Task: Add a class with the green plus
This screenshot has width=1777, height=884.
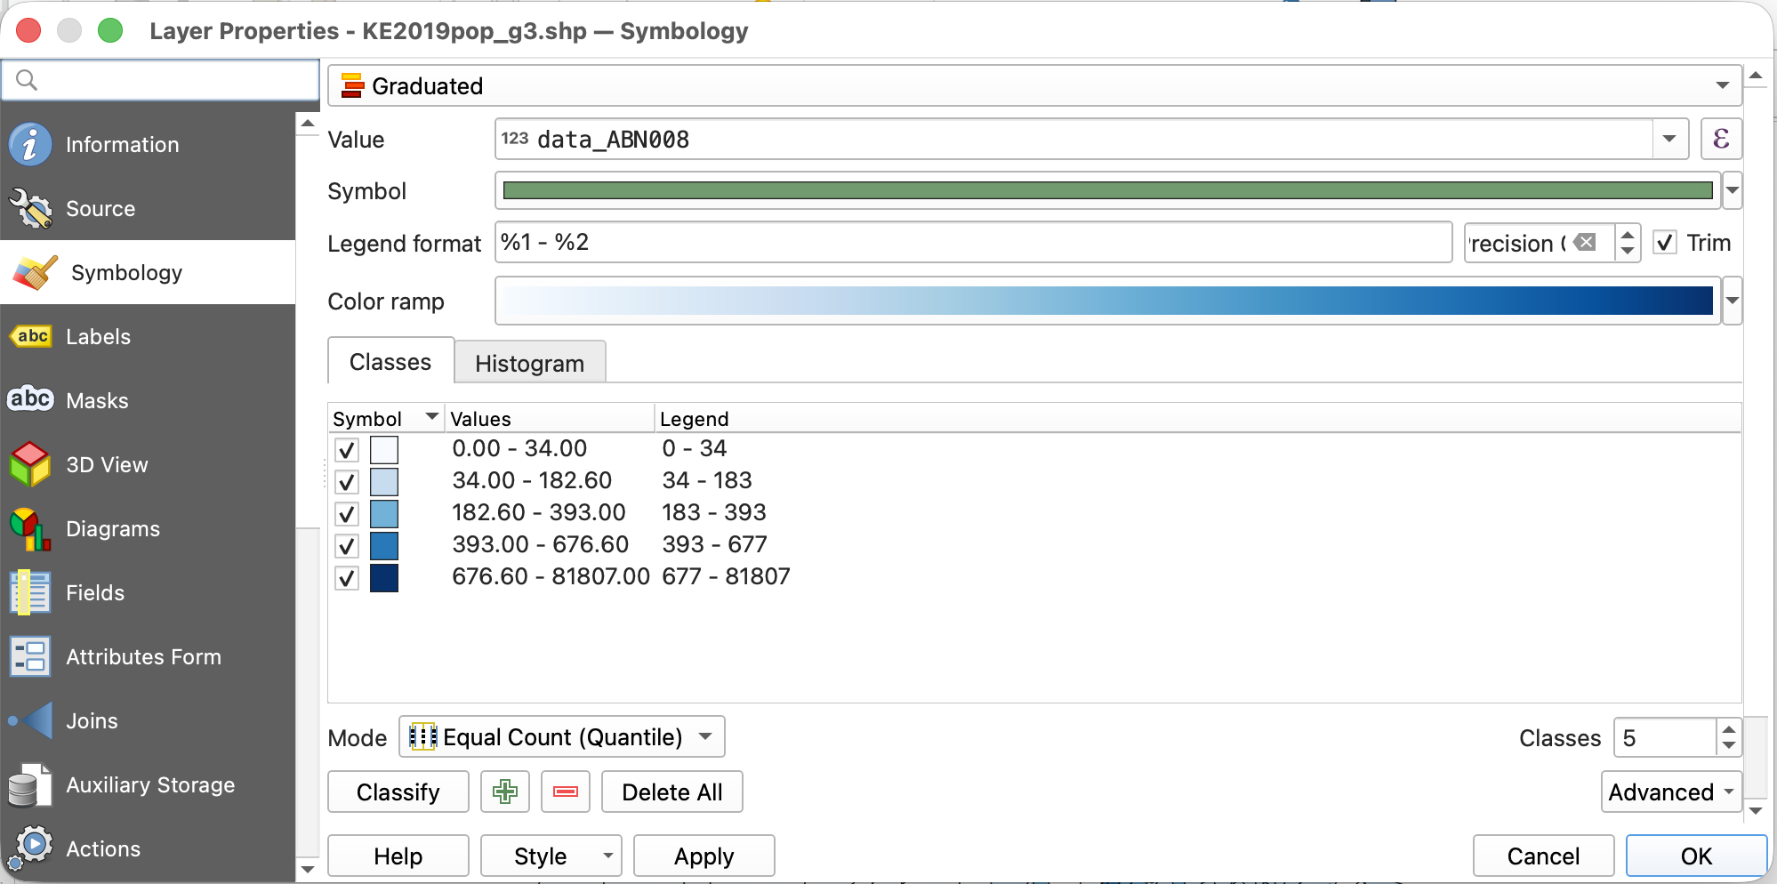Action: 505,792
